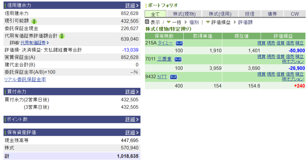Expand 詳細 for 信用建余力 section
The image size is (308, 163).
(132, 5)
